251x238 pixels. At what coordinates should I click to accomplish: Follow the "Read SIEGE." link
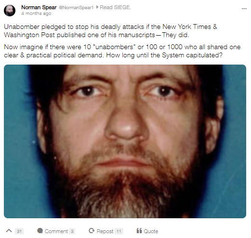(x=115, y=7)
